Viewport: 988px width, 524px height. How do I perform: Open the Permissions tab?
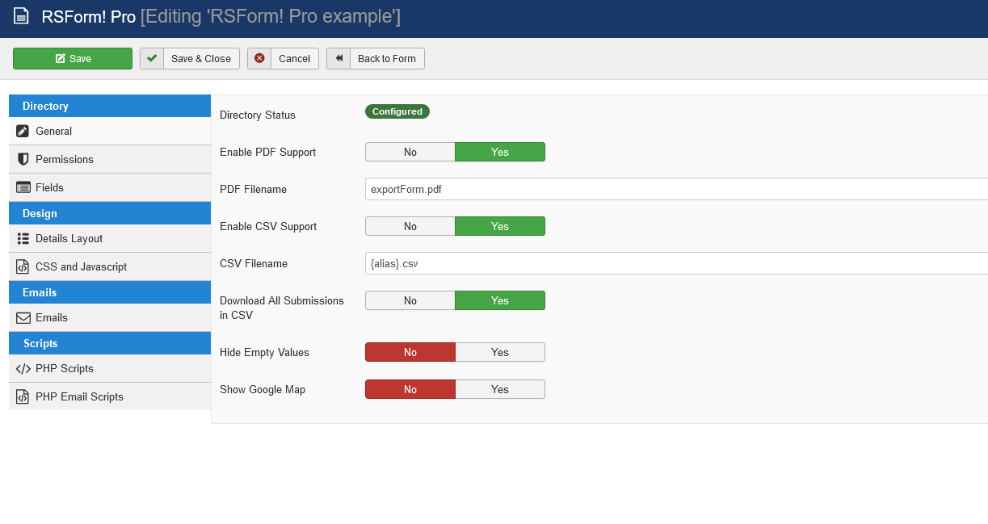(110, 159)
